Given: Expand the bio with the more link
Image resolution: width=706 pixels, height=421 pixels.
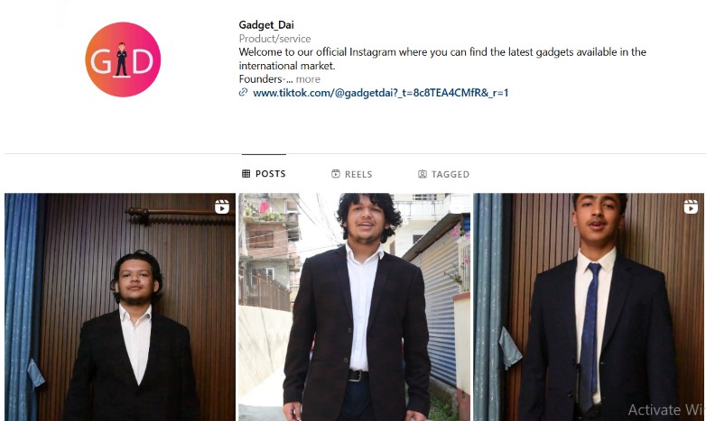Looking at the screenshot, I should click(308, 79).
